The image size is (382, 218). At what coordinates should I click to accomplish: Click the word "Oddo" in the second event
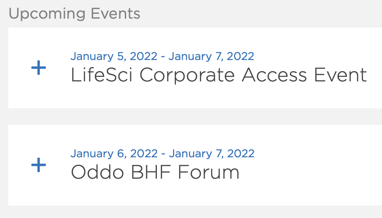pyautogui.click(x=97, y=172)
